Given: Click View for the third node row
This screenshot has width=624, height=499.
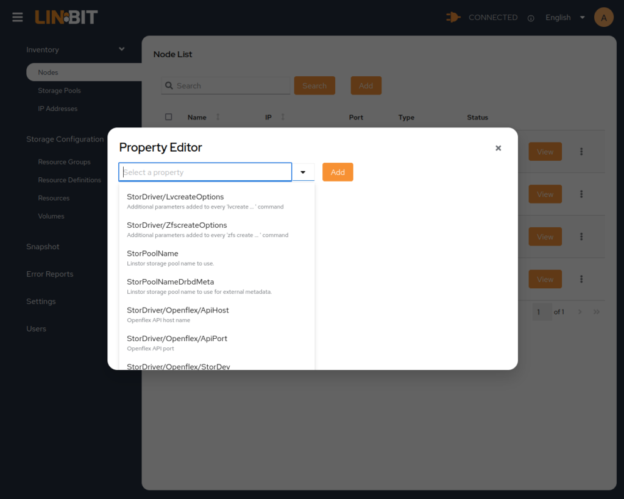Looking at the screenshot, I should (545, 237).
